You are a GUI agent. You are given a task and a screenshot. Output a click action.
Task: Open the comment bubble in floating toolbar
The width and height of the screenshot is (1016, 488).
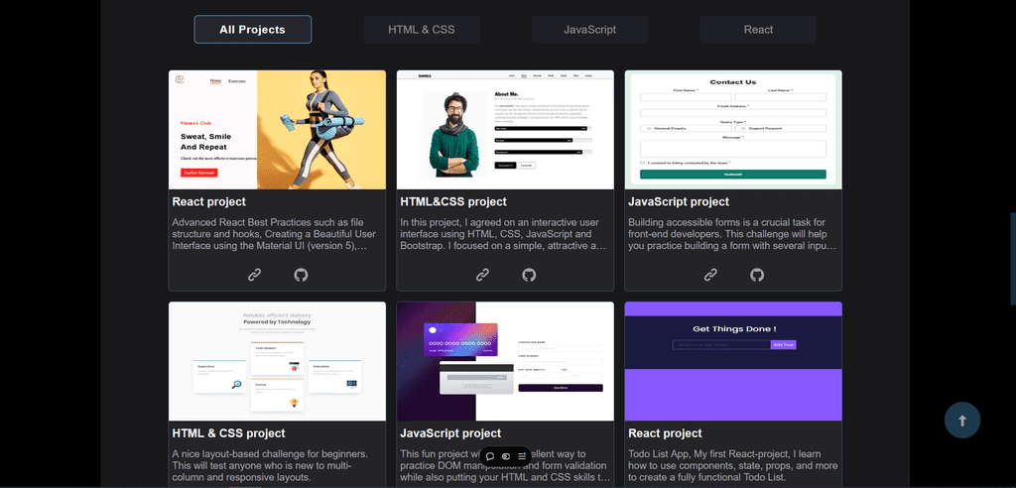(490, 456)
